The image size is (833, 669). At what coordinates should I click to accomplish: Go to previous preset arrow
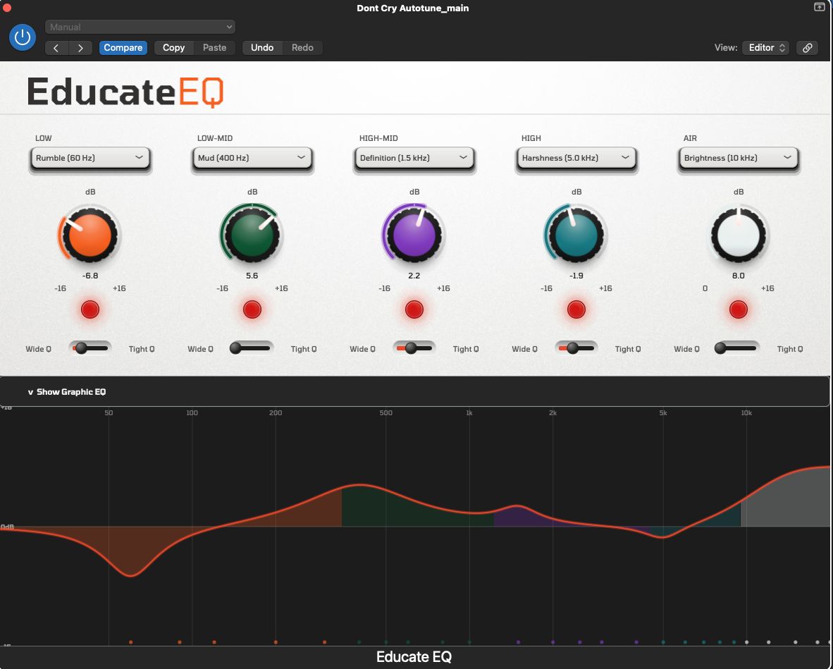click(x=56, y=48)
